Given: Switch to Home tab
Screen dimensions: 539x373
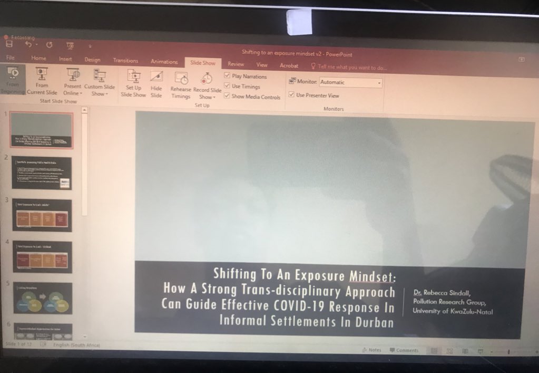Looking at the screenshot, I should coord(38,58).
